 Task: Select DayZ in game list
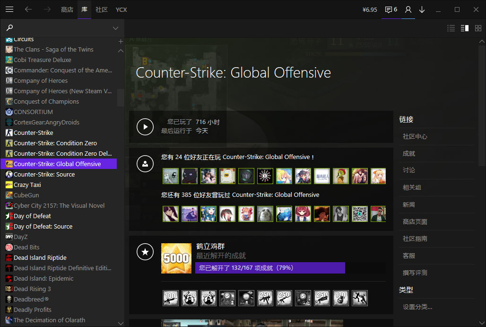click(59, 237)
